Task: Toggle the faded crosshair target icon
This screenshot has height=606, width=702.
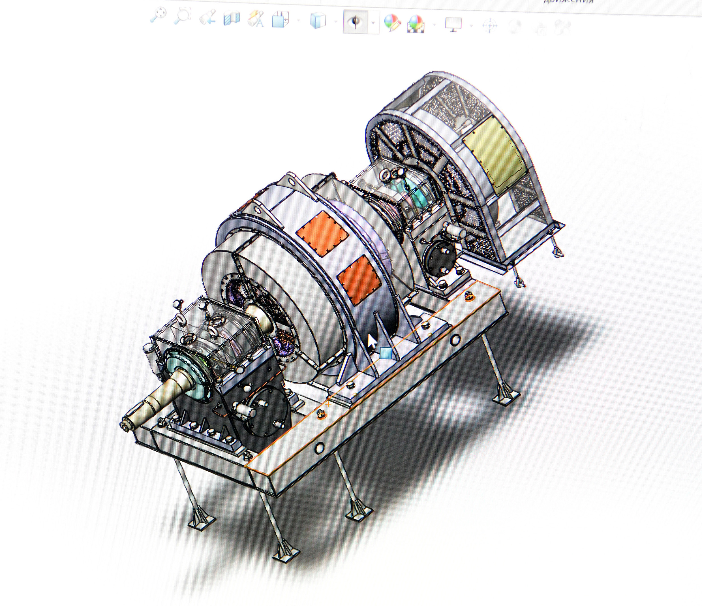Action: 490,26
